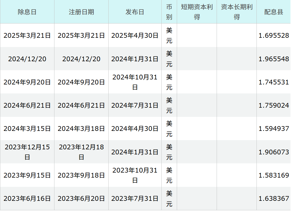Click the 短期资本利得 column header
This screenshot has width=291, height=212.
tap(197, 12)
